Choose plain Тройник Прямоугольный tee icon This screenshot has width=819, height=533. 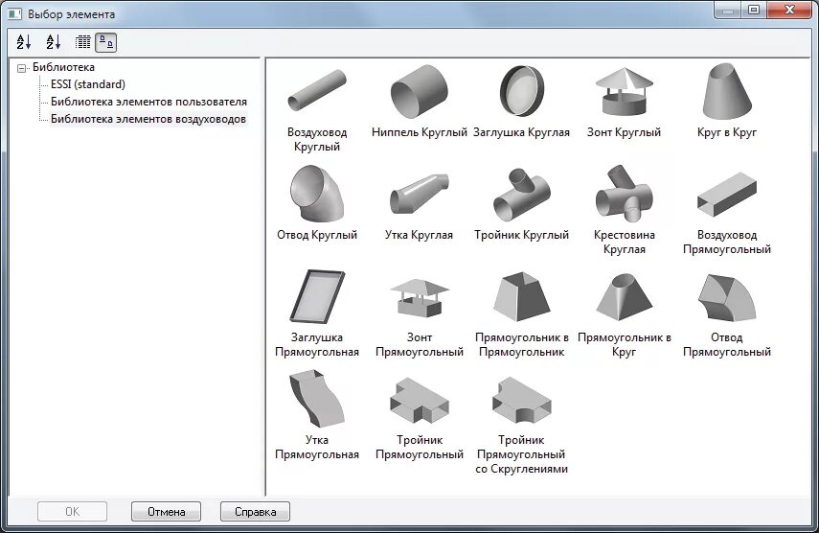(419, 401)
